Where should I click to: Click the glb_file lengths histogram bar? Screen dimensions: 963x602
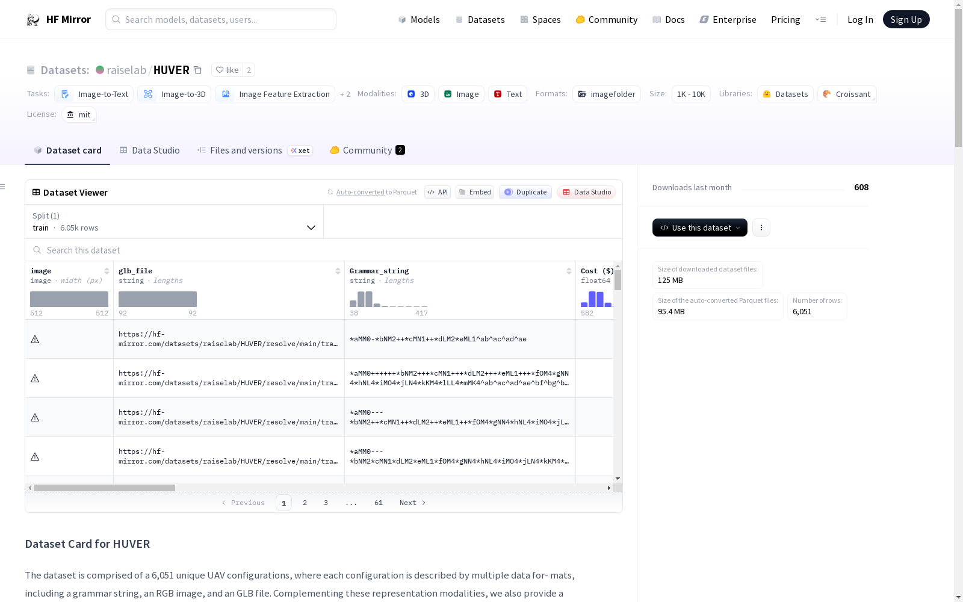[x=158, y=299]
